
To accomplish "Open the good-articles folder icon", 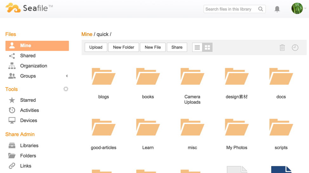I will (104, 127).
